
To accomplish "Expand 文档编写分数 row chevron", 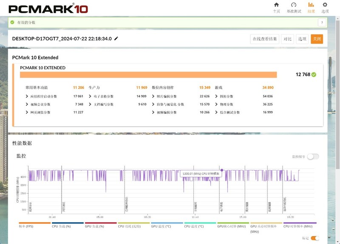I will (90, 104).
